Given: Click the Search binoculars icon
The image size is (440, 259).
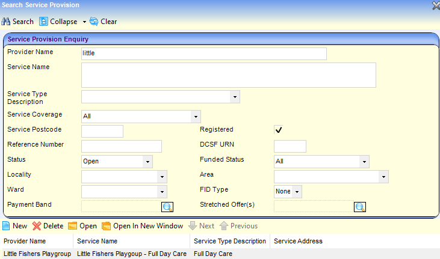Looking at the screenshot, I should pyautogui.click(x=7, y=22).
